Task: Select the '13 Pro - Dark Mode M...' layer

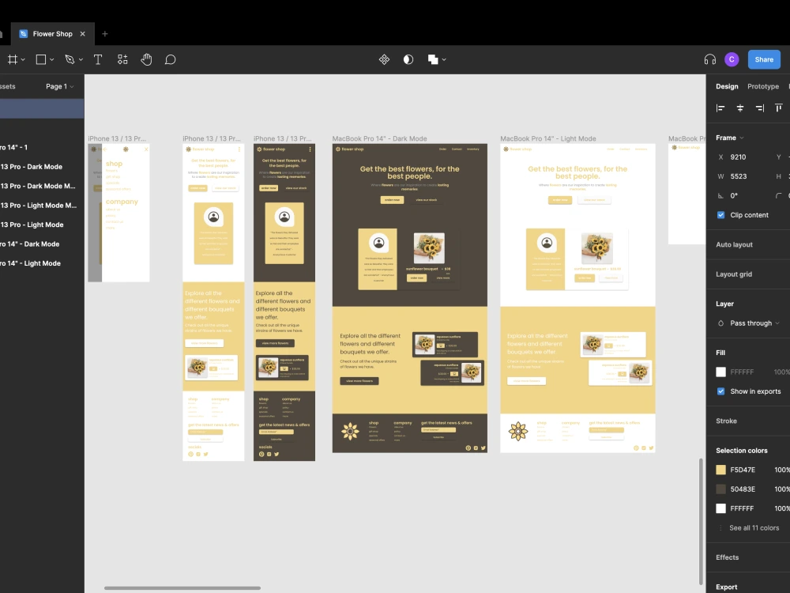Action: click(42, 186)
